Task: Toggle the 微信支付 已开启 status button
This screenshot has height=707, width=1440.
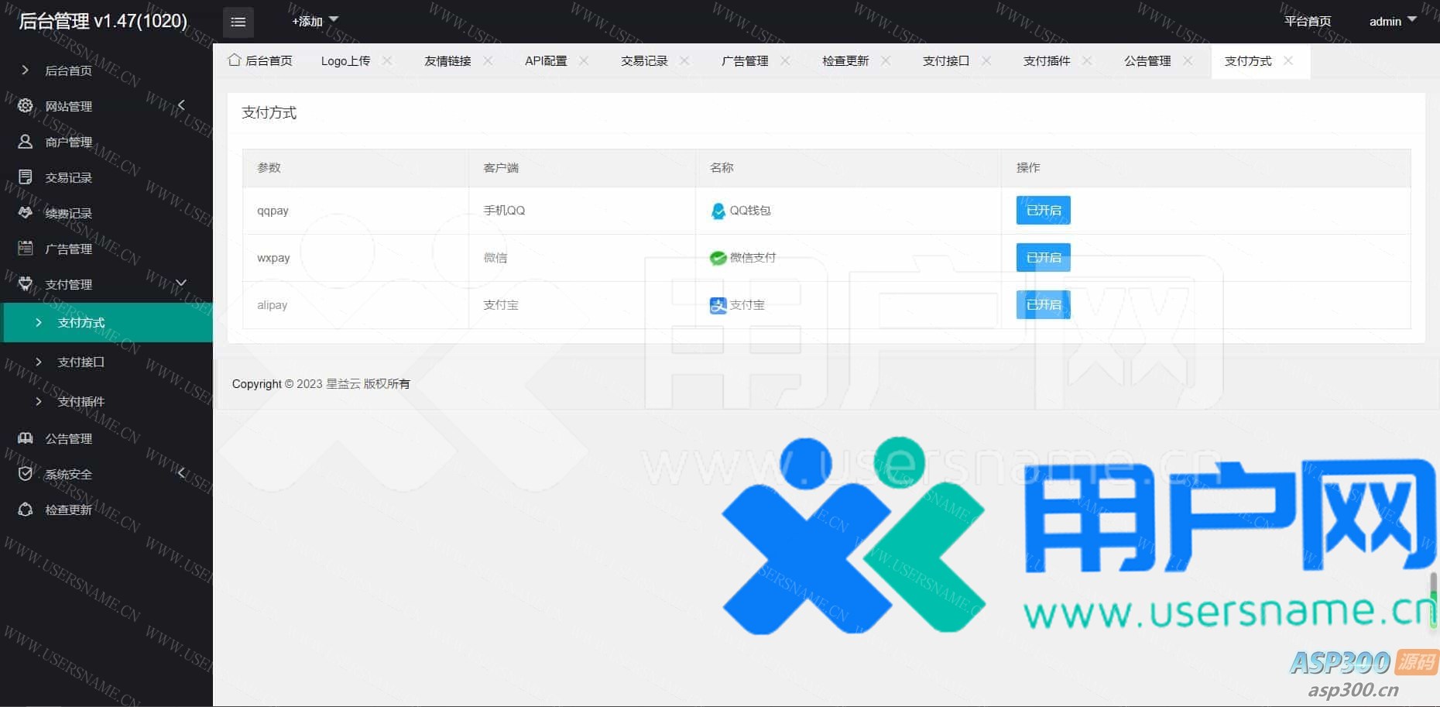Action: coord(1043,258)
